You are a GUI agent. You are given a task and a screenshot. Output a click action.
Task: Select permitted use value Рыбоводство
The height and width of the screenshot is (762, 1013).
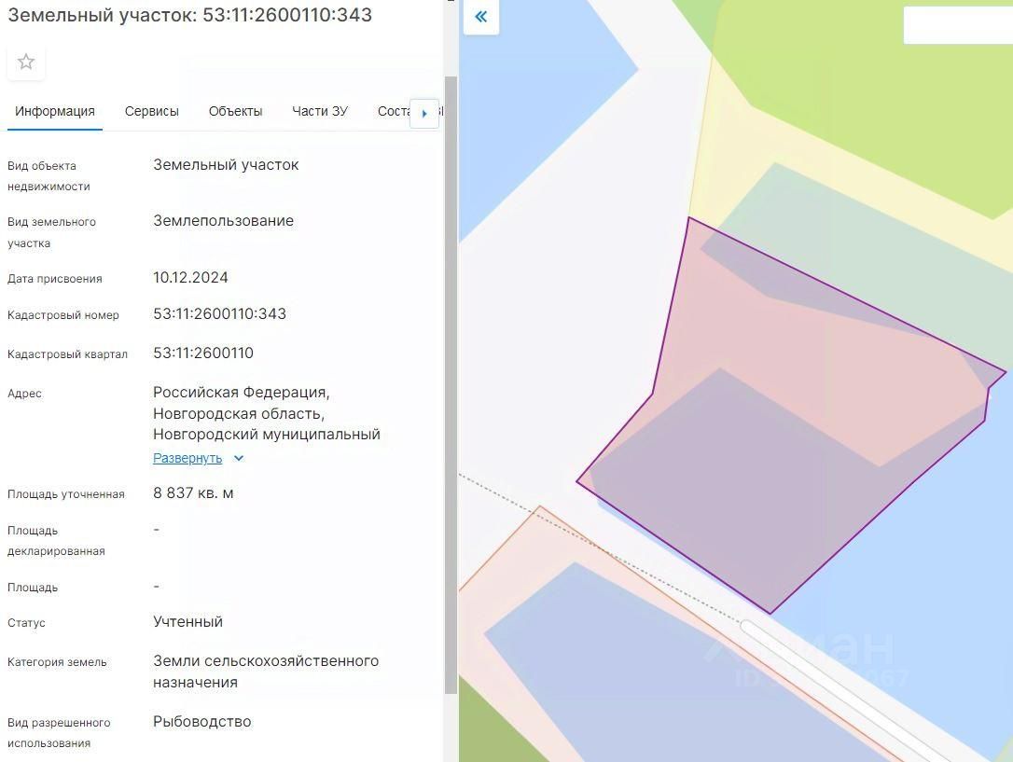point(202,722)
